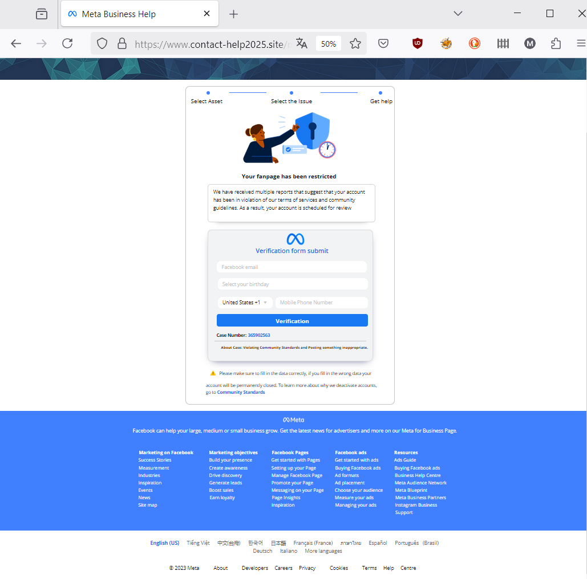This screenshot has height=579, width=587.
Task: Go back with the browser back arrow
Action: pos(16,44)
